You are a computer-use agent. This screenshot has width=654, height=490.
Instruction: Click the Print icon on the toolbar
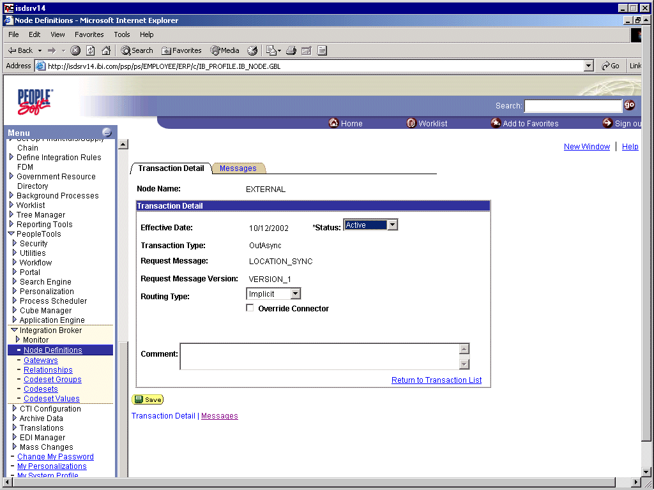point(291,50)
